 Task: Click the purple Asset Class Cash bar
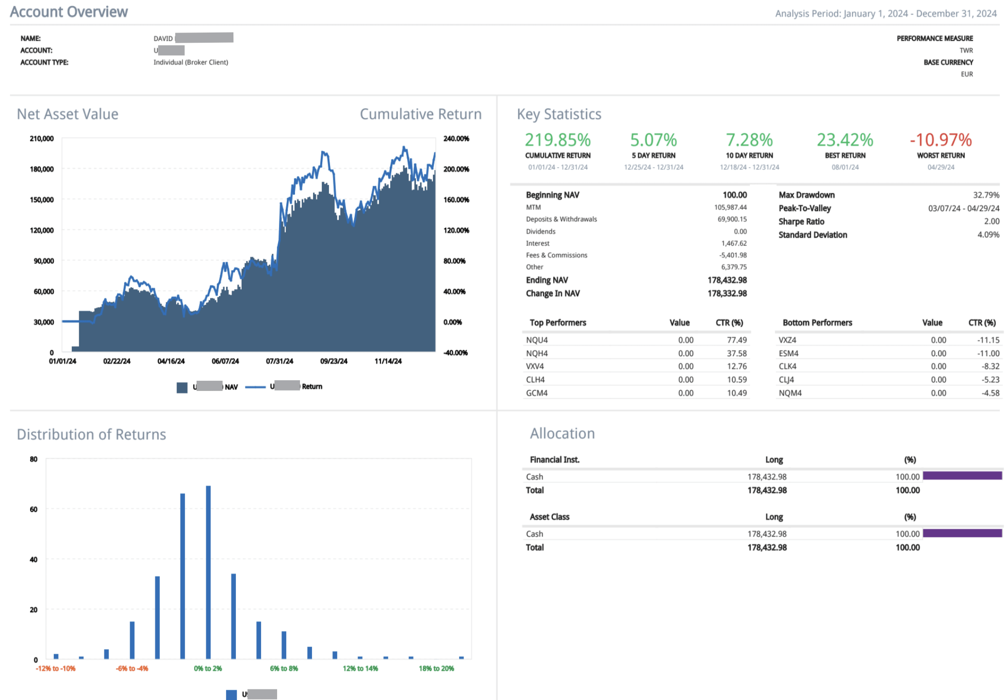(x=962, y=533)
